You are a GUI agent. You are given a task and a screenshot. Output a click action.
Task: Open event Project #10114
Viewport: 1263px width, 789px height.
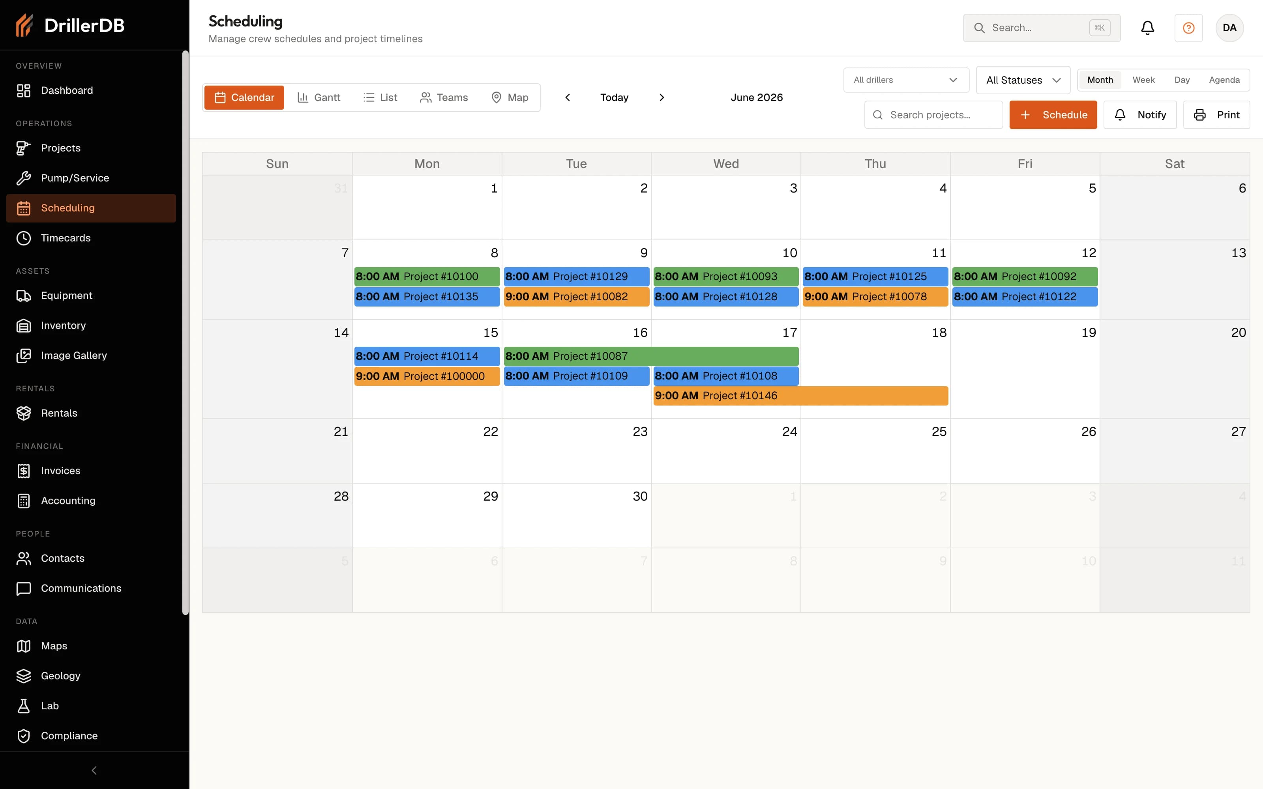pos(427,356)
